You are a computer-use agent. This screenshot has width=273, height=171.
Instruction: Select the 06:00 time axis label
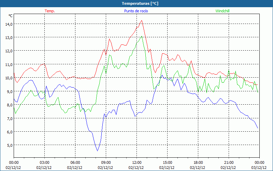(x=75, y=162)
